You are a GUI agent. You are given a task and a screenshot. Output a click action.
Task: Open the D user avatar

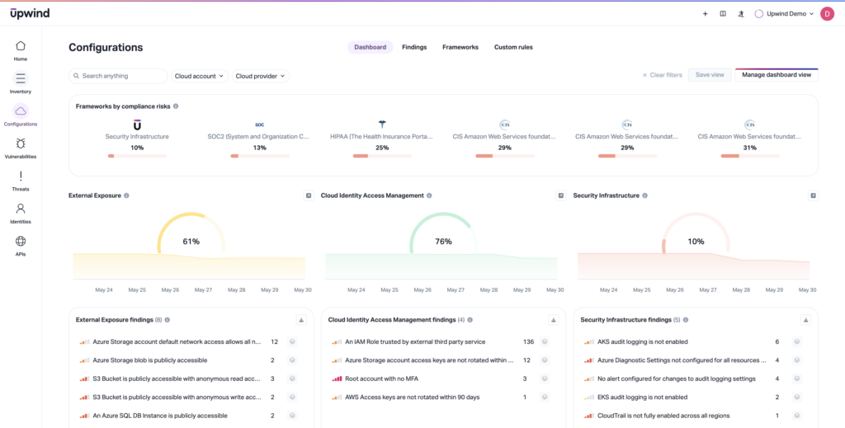(827, 14)
